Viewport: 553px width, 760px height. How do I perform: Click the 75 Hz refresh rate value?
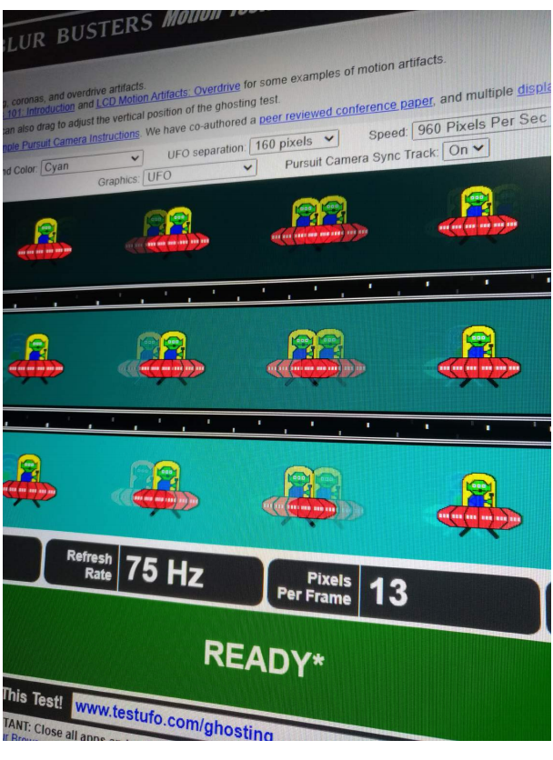[164, 572]
